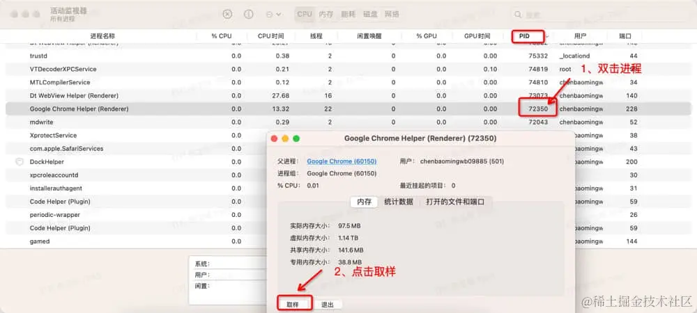The image size is (697, 313).
Task: Open the 打开的文件和端口 tab
Action: pyautogui.click(x=455, y=202)
